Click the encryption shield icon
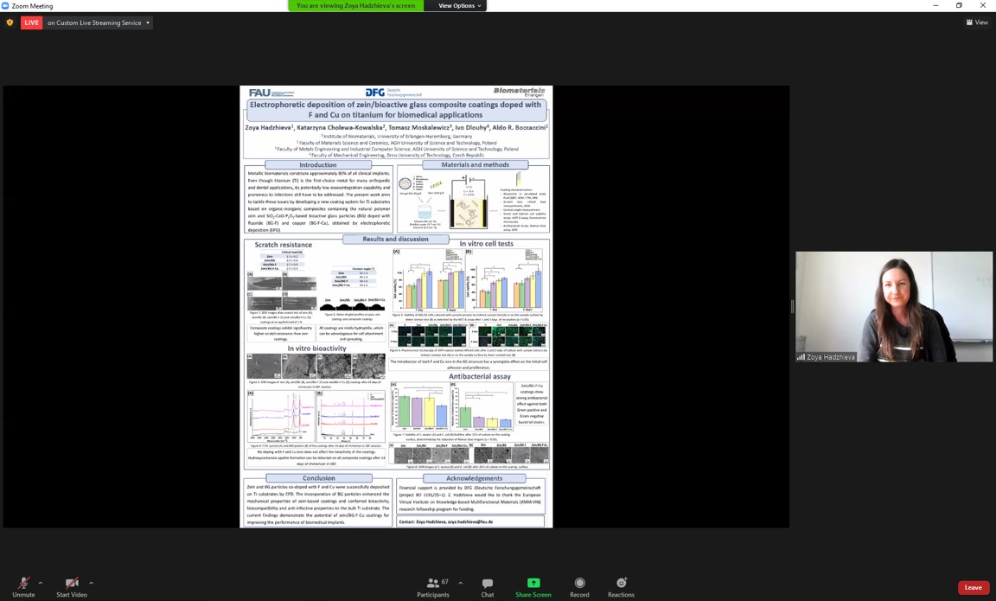This screenshot has height=601, width=996. click(10, 23)
